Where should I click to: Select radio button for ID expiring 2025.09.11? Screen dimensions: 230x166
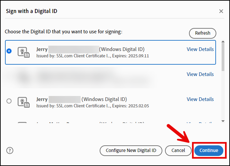pyautogui.click(x=9, y=51)
